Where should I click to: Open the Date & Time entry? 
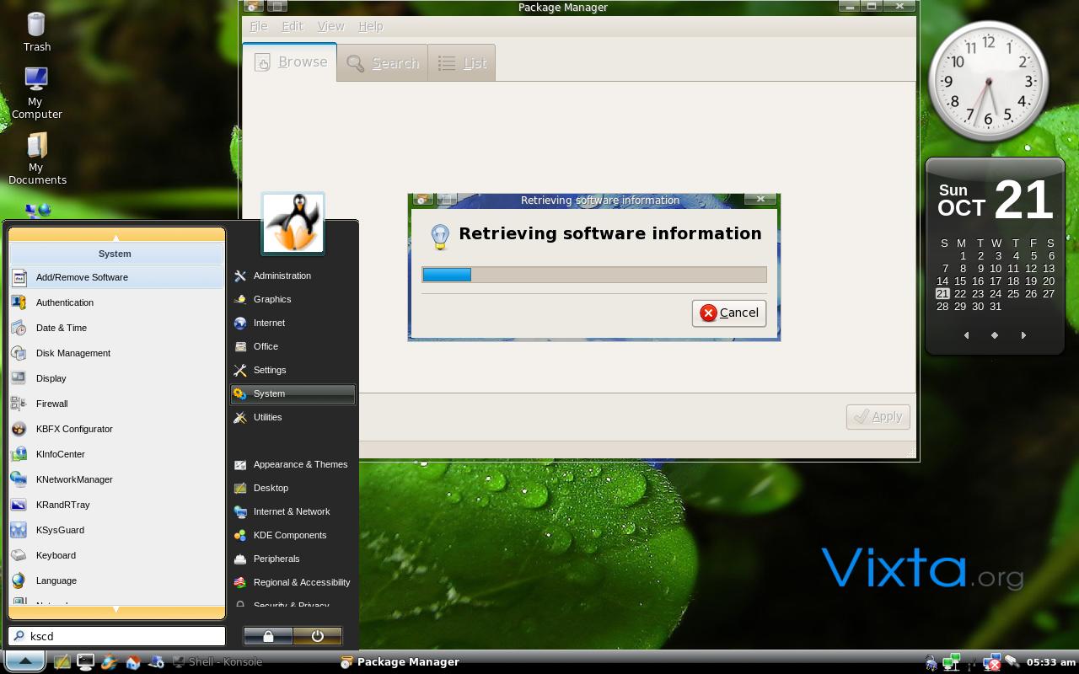point(116,328)
